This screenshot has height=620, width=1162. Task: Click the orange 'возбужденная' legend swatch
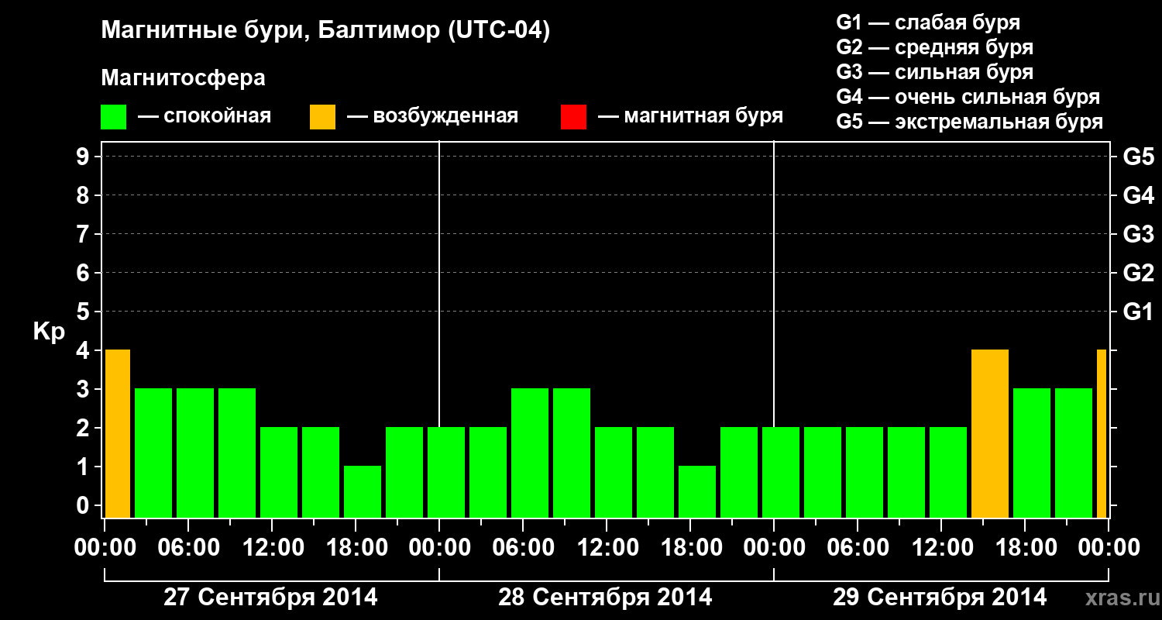(x=322, y=116)
